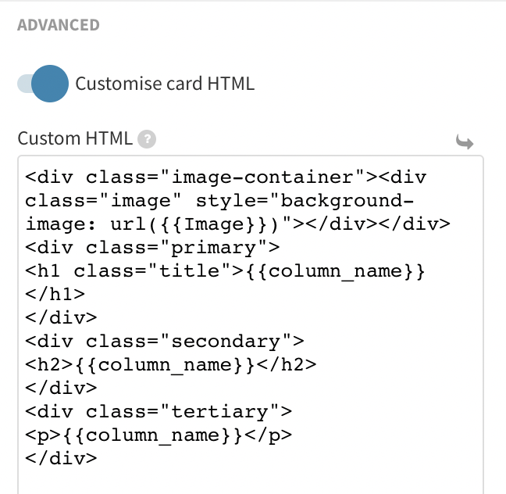Viewport: 506px width, 494px height.
Task: Click the div class="tertiary" line
Action: click(x=158, y=411)
